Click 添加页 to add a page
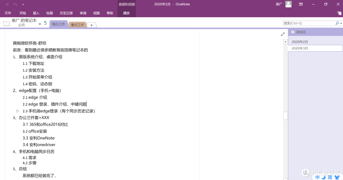The height and width of the screenshot is (180, 343). click(299, 32)
